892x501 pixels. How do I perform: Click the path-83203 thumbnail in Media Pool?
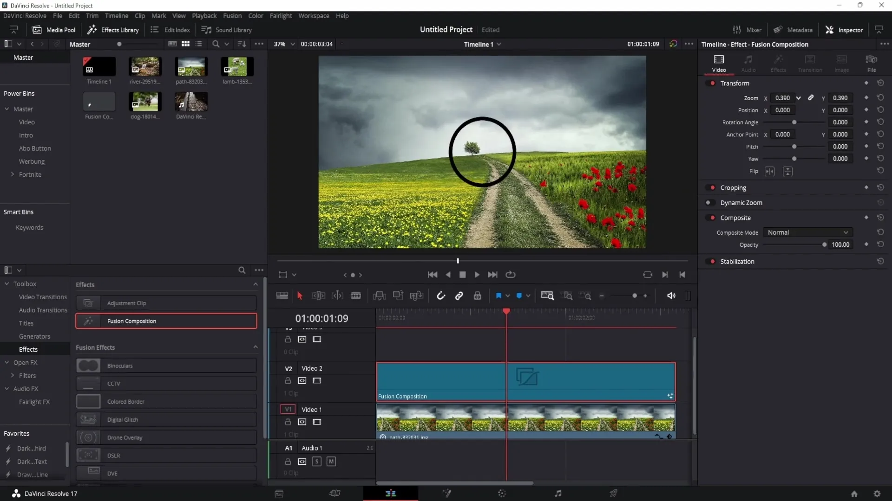[191, 67]
